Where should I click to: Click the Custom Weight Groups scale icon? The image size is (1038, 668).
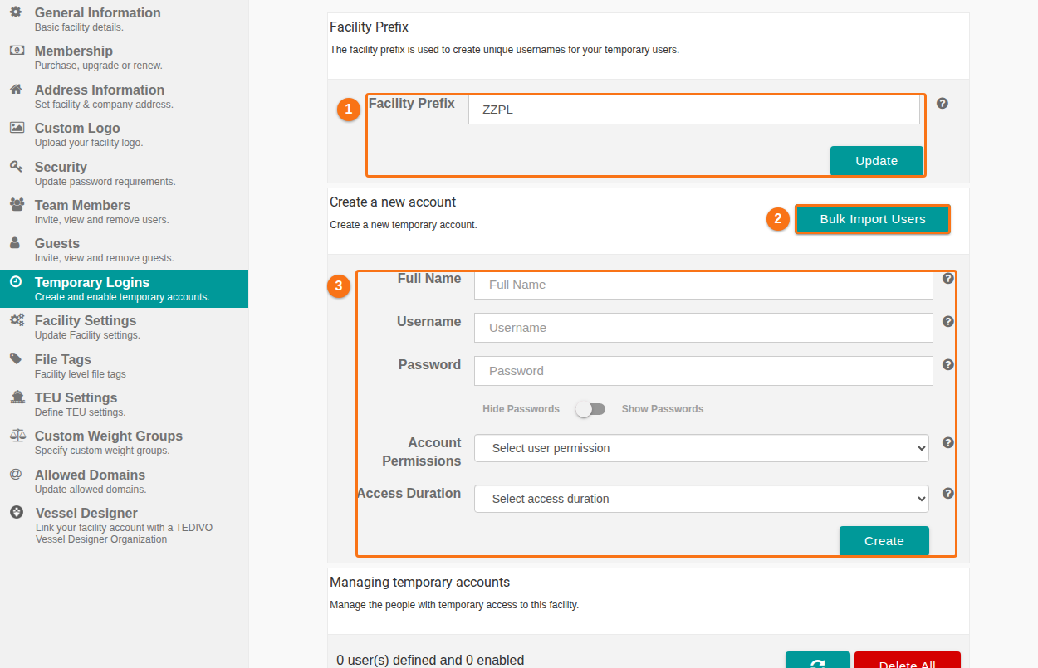(x=17, y=436)
